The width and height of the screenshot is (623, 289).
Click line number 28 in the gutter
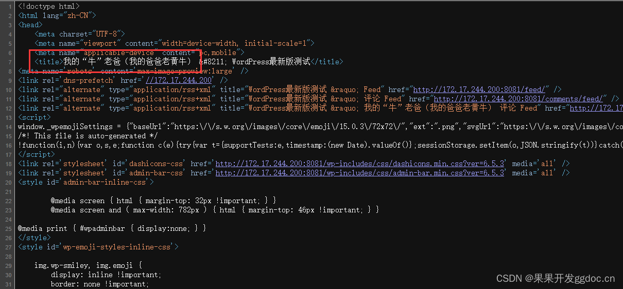[x=9, y=256]
